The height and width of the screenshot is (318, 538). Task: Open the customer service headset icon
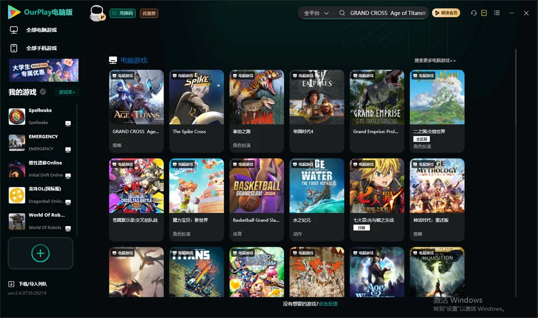[473, 13]
